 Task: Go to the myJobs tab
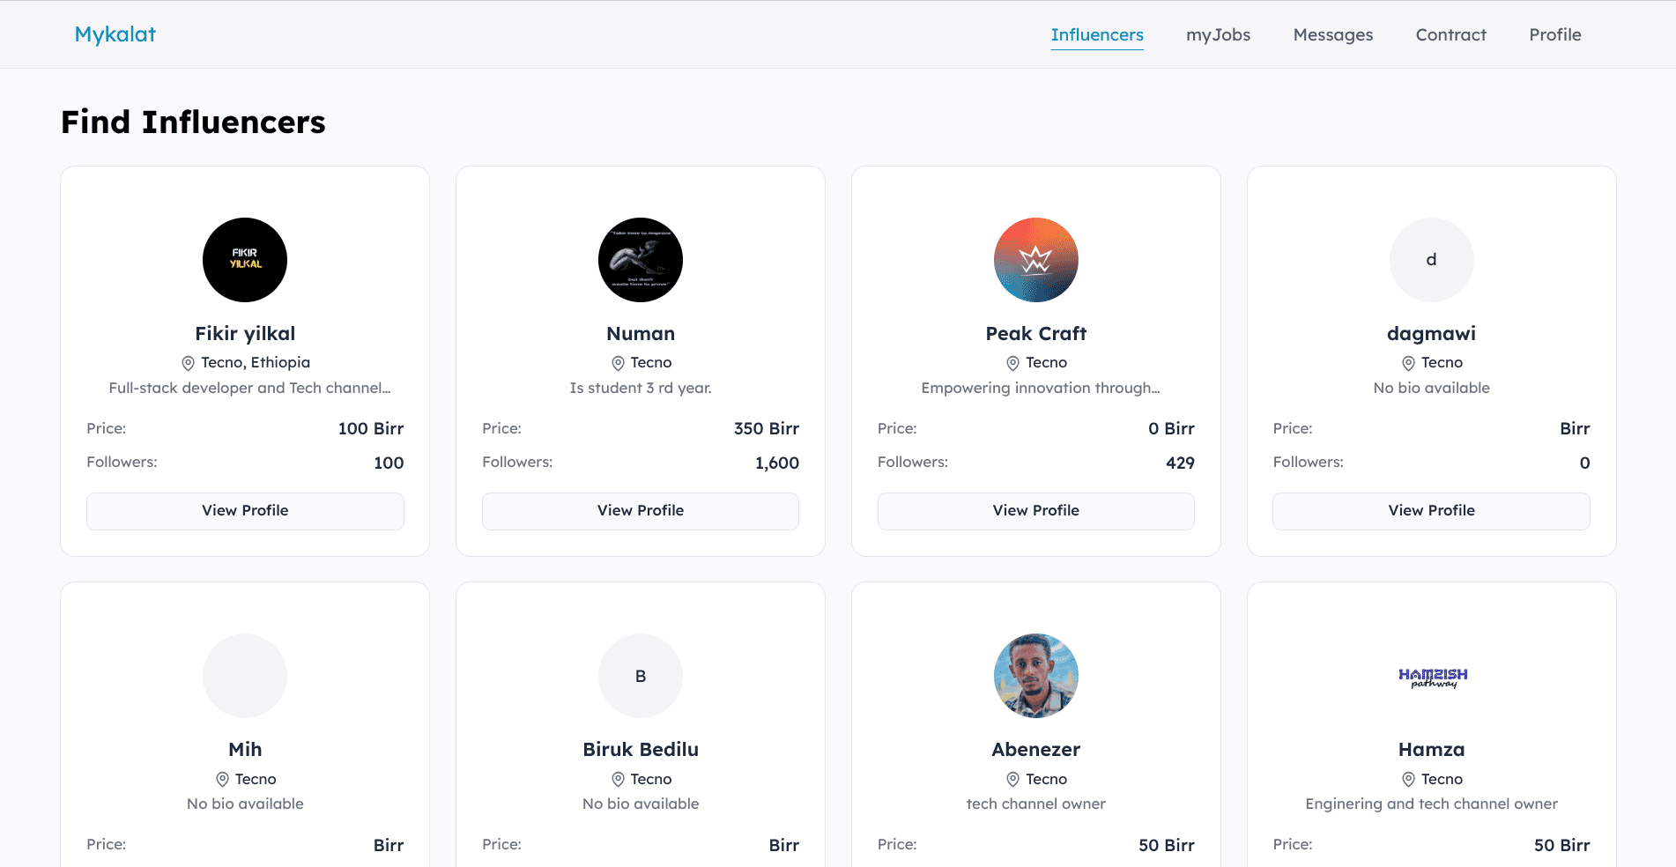1218,35
